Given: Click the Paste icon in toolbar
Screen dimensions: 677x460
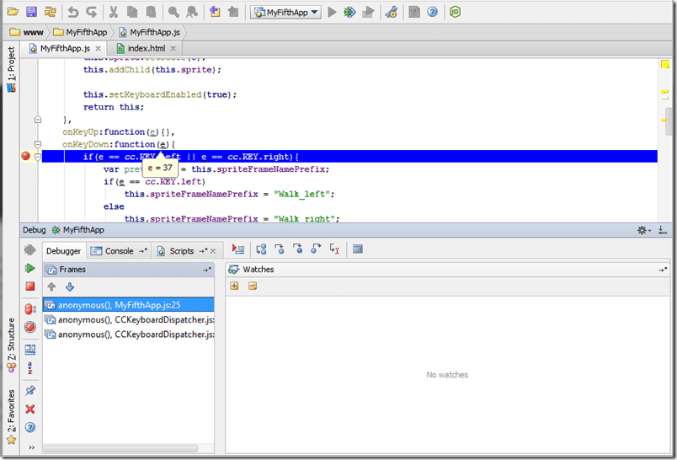Looking at the screenshot, I should pos(151,12).
